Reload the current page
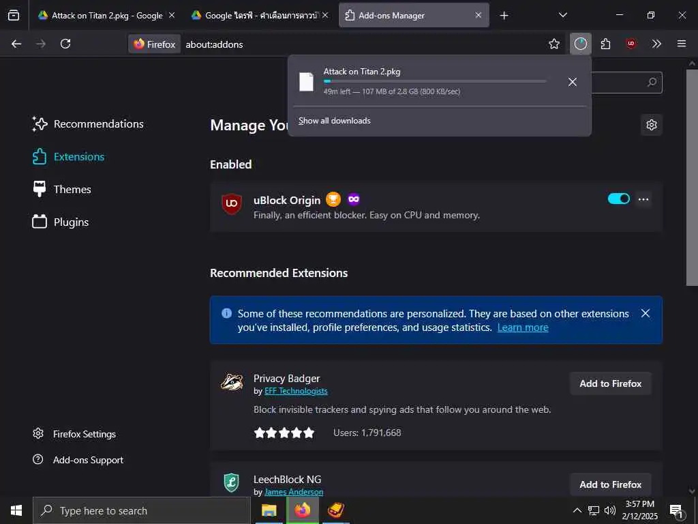 tap(65, 44)
